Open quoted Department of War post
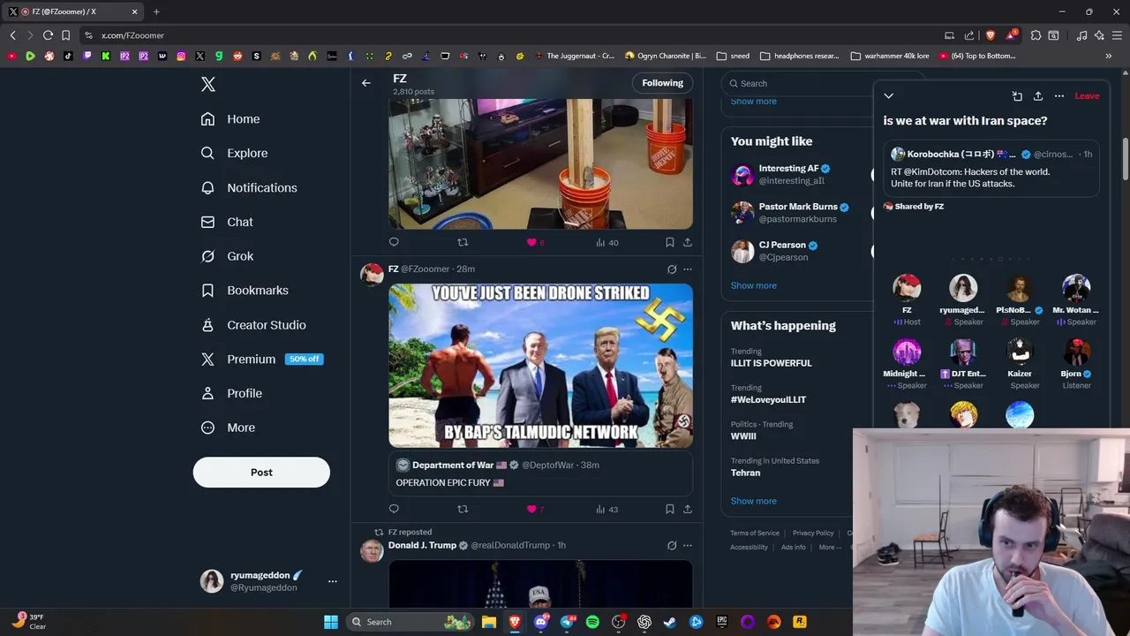Image resolution: width=1130 pixels, height=636 pixels. [x=540, y=474]
